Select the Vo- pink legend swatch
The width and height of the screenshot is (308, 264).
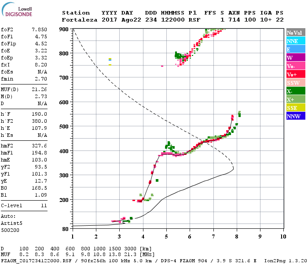click(x=296, y=66)
